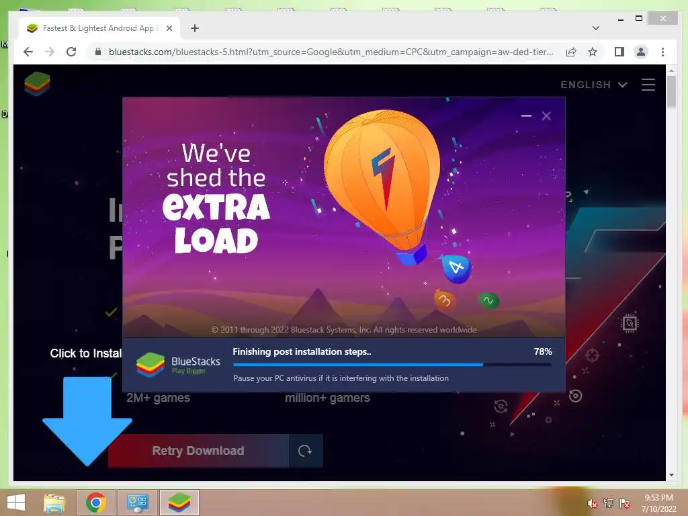Reload the BlueStacks page
688x516 pixels.
(x=71, y=52)
